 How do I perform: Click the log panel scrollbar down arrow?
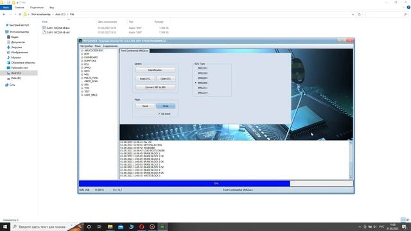[x=351, y=177]
